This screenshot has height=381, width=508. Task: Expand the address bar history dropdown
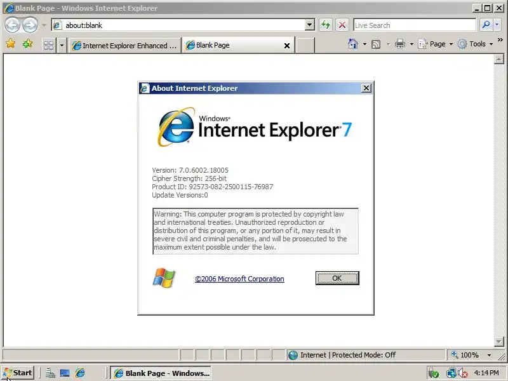pyautogui.click(x=310, y=25)
